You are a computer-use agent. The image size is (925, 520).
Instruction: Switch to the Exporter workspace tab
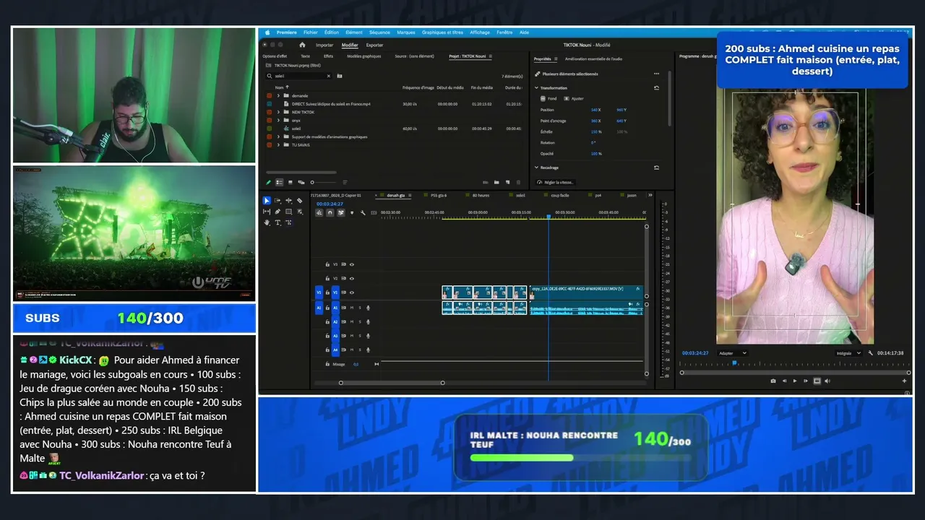click(374, 45)
